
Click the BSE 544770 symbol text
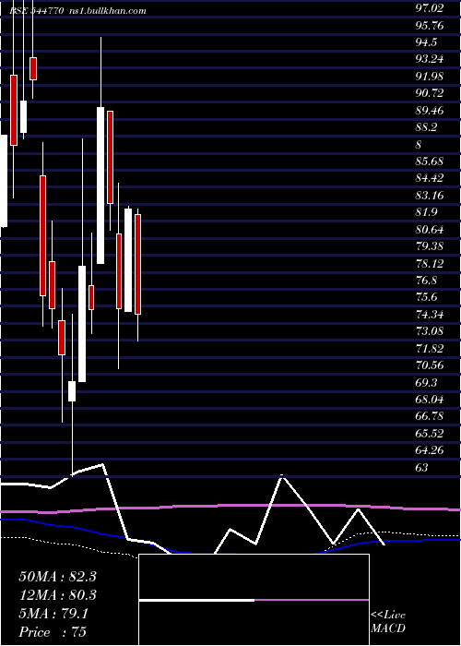click(x=37, y=11)
